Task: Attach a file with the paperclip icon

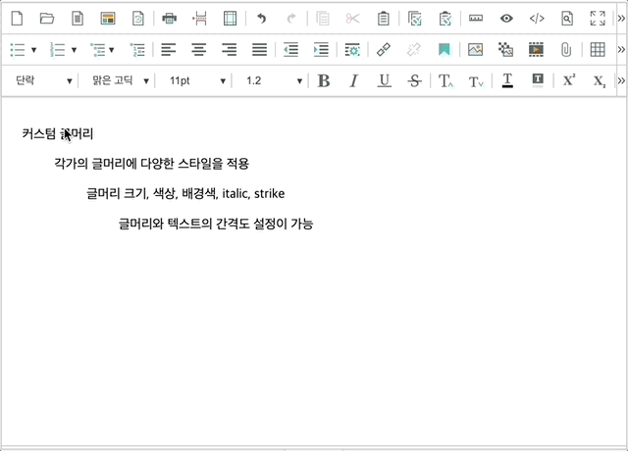Action: 566,49
